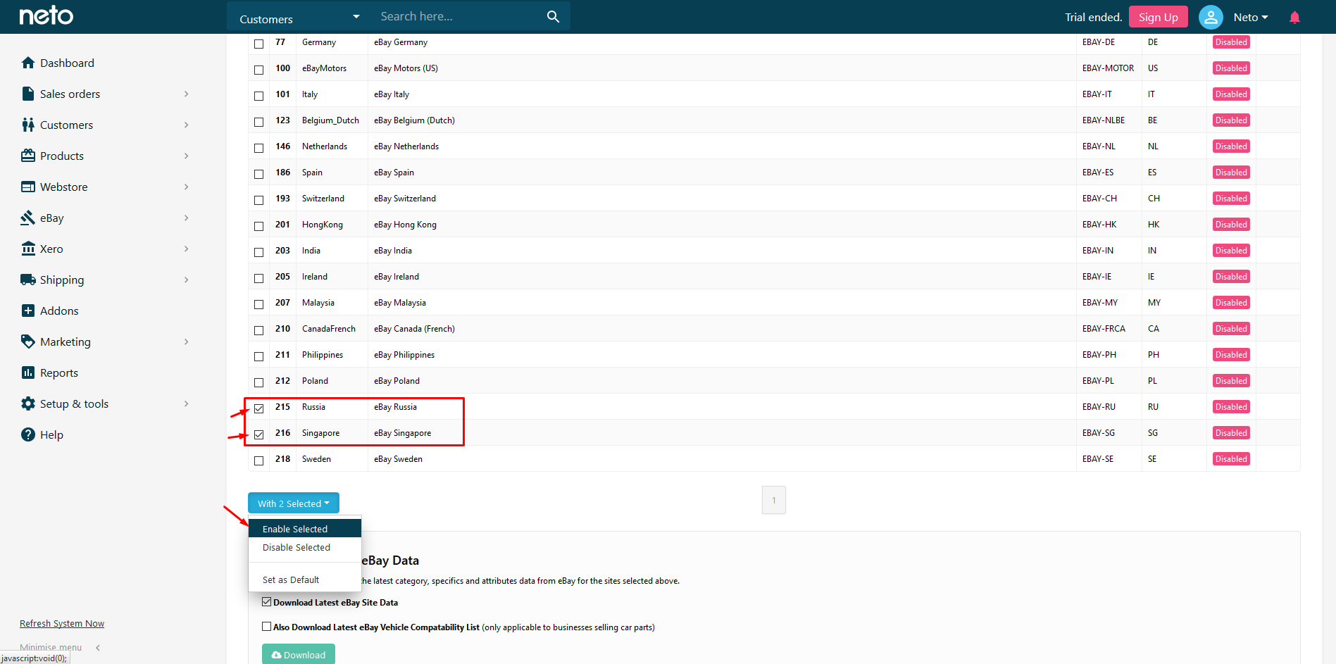1336x664 pixels.
Task: Click the Minimise menu link
Action: (51, 648)
